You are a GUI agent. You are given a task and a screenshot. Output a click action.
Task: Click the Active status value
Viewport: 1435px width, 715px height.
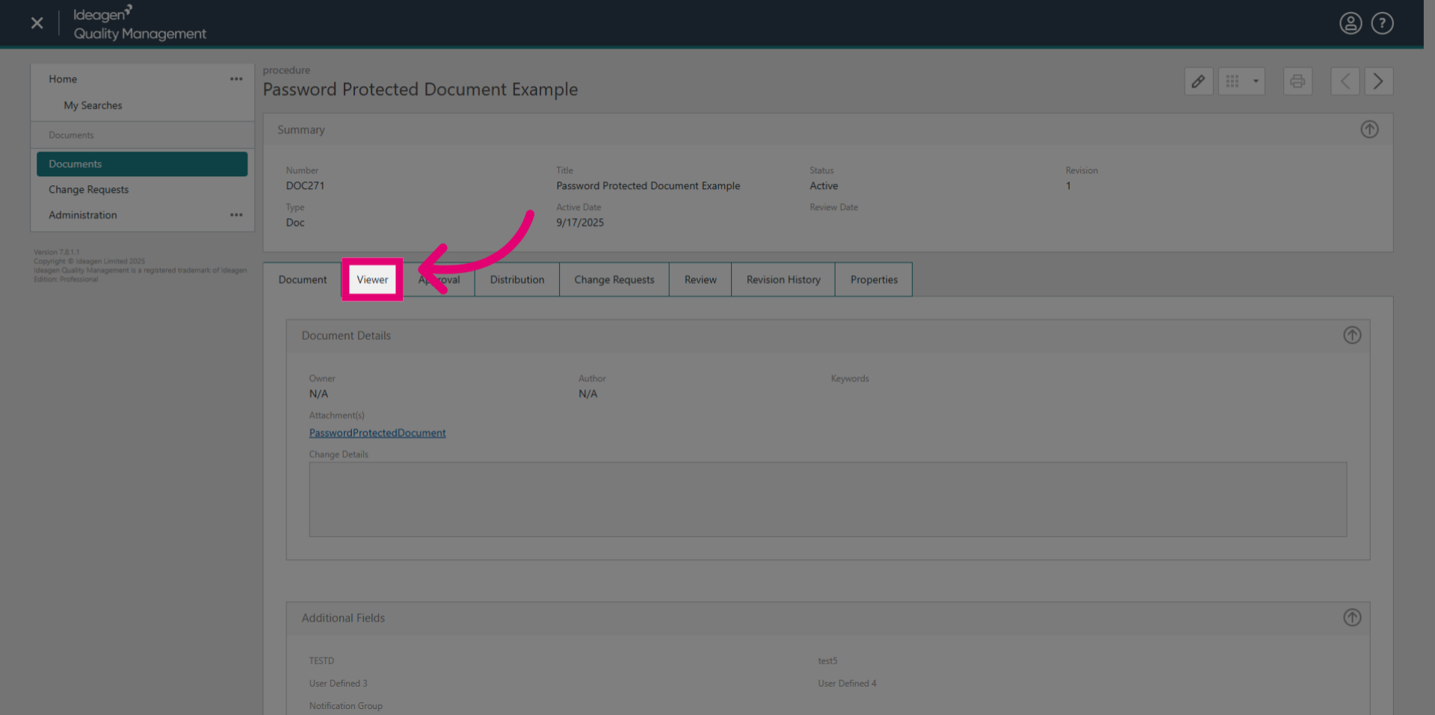pyautogui.click(x=824, y=186)
